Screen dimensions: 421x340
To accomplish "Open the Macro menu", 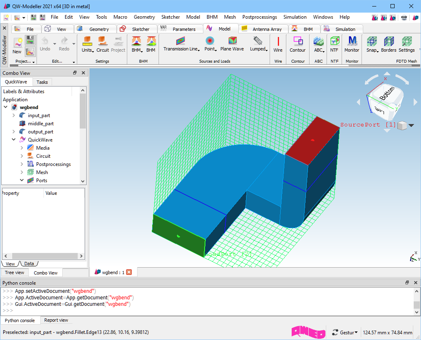I will (120, 17).
